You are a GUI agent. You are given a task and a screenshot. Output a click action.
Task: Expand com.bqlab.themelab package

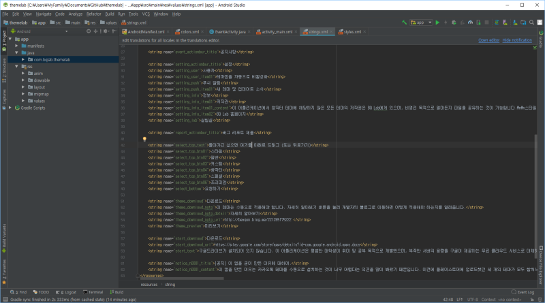coord(23,59)
